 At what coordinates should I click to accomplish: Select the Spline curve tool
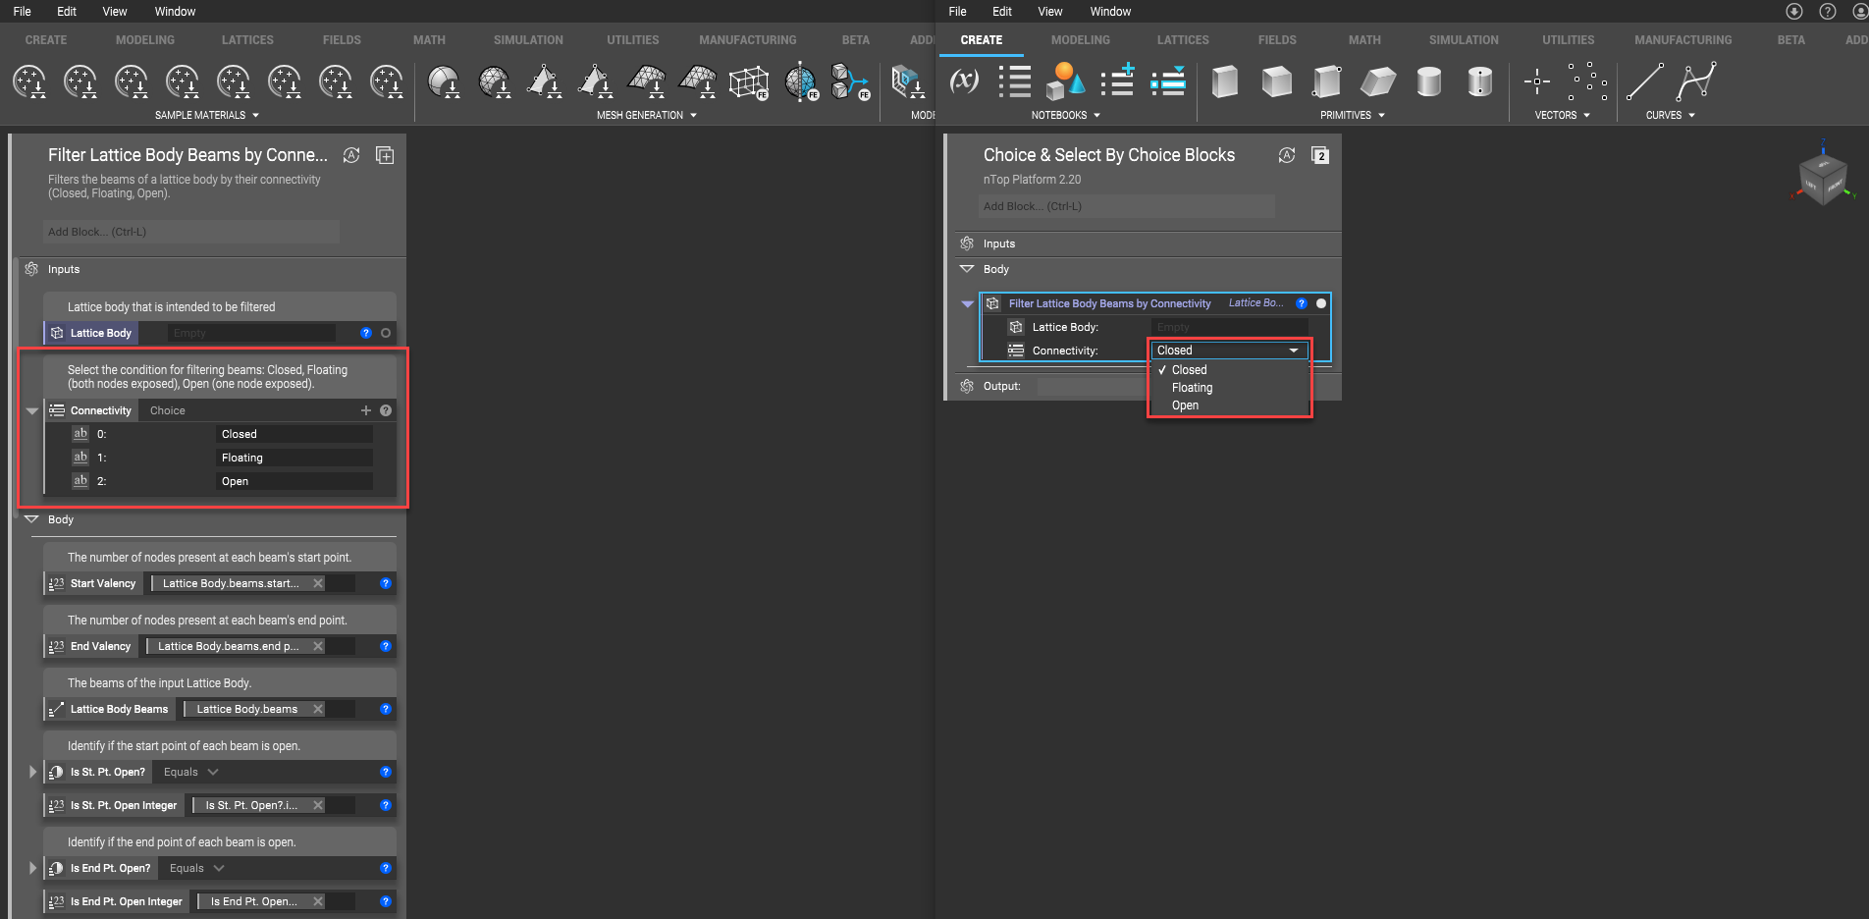pos(1696,81)
